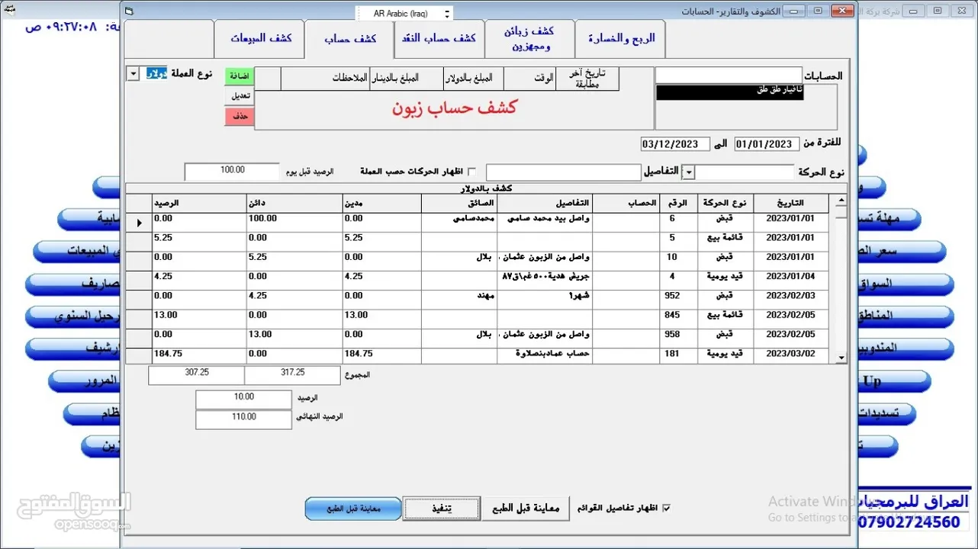Click the start date field 01/01/2023
This screenshot has width=978, height=549.
(767, 144)
